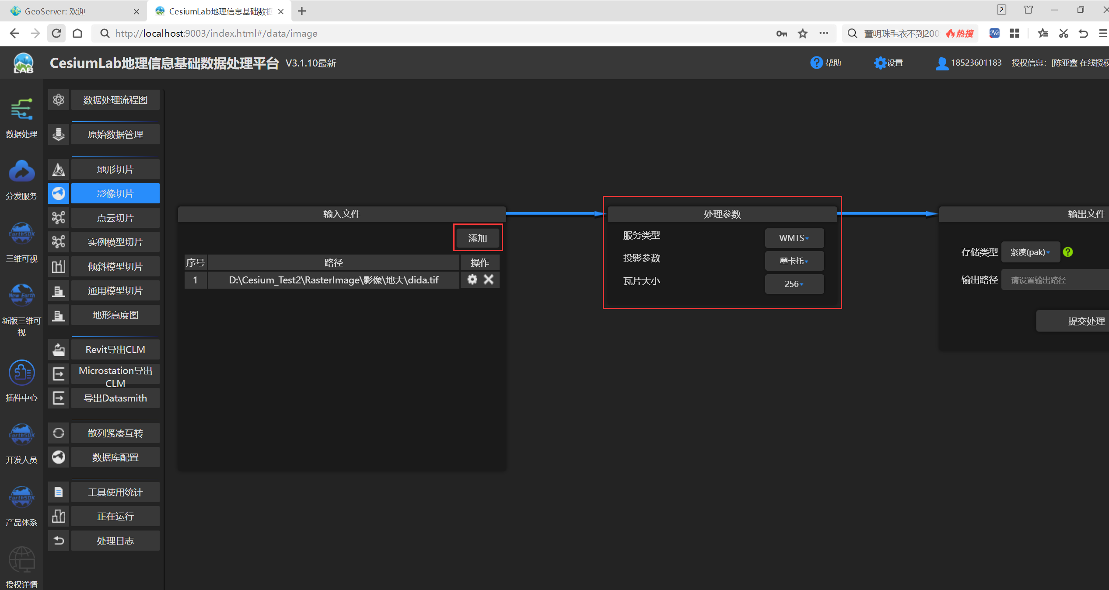Click the CesiumLab logo

(x=23, y=63)
